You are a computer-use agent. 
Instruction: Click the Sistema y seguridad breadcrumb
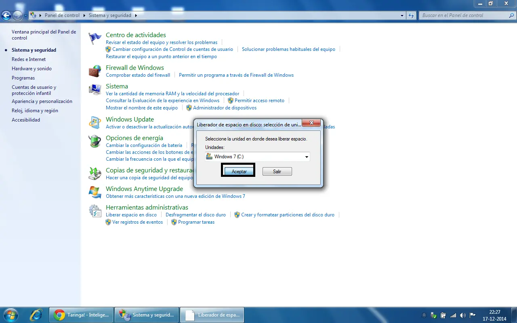pyautogui.click(x=110, y=15)
